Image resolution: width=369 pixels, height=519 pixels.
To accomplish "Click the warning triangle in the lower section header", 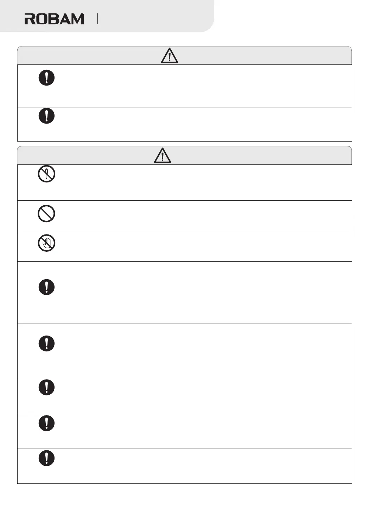I will coord(163,156).
